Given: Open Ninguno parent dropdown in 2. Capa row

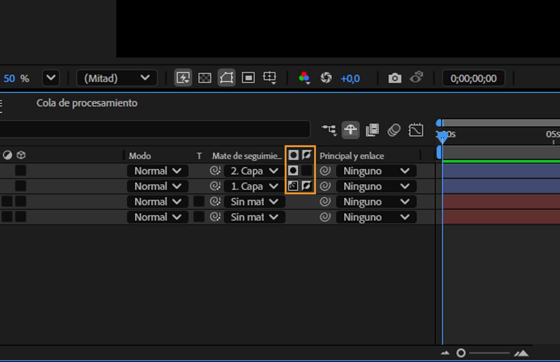Looking at the screenshot, I should 376,171.
